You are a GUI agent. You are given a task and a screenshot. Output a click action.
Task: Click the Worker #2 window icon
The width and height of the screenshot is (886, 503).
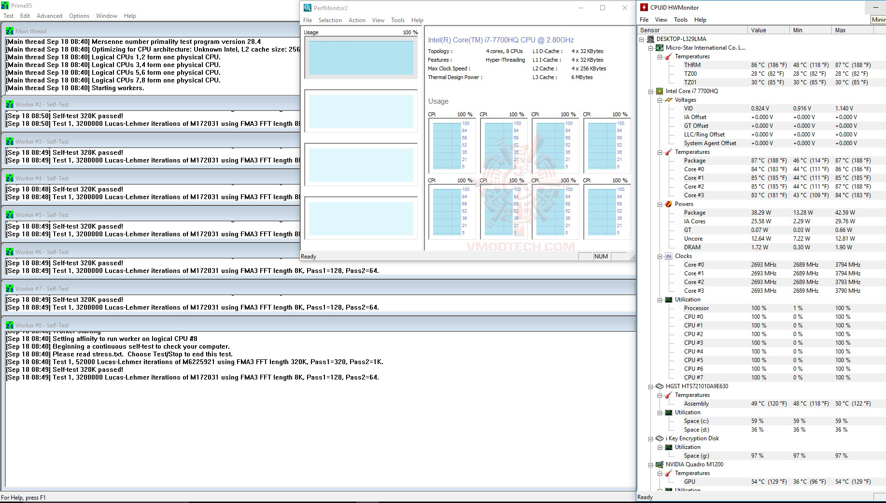10,104
